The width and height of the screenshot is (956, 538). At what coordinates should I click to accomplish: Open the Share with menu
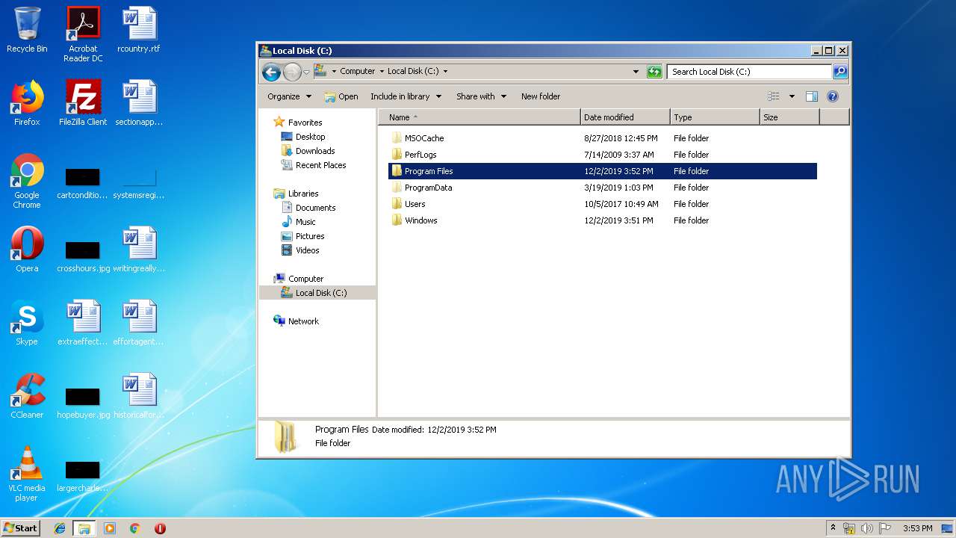pyautogui.click(x=481, y=96)
